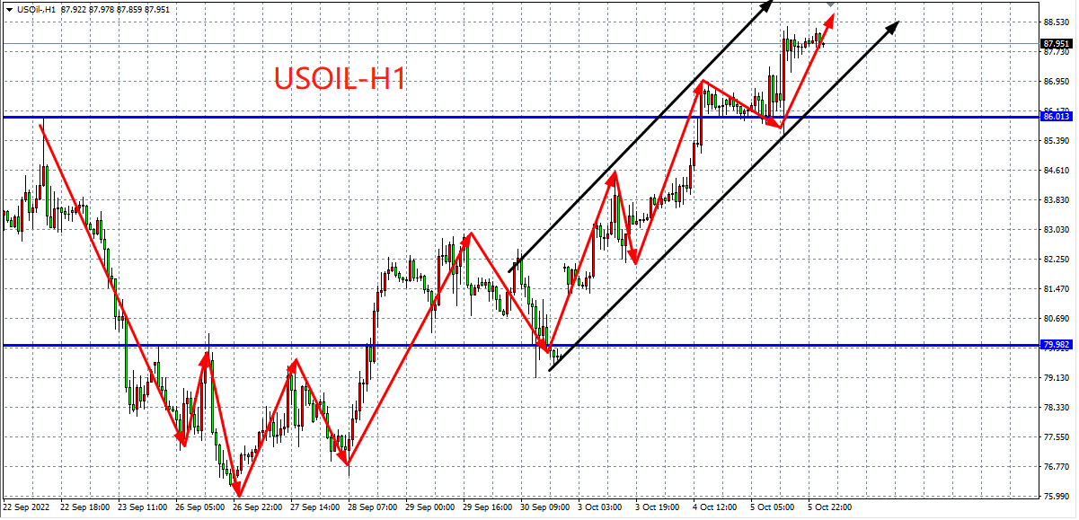Click the 87.951 current price tag

click(1056, 43)
